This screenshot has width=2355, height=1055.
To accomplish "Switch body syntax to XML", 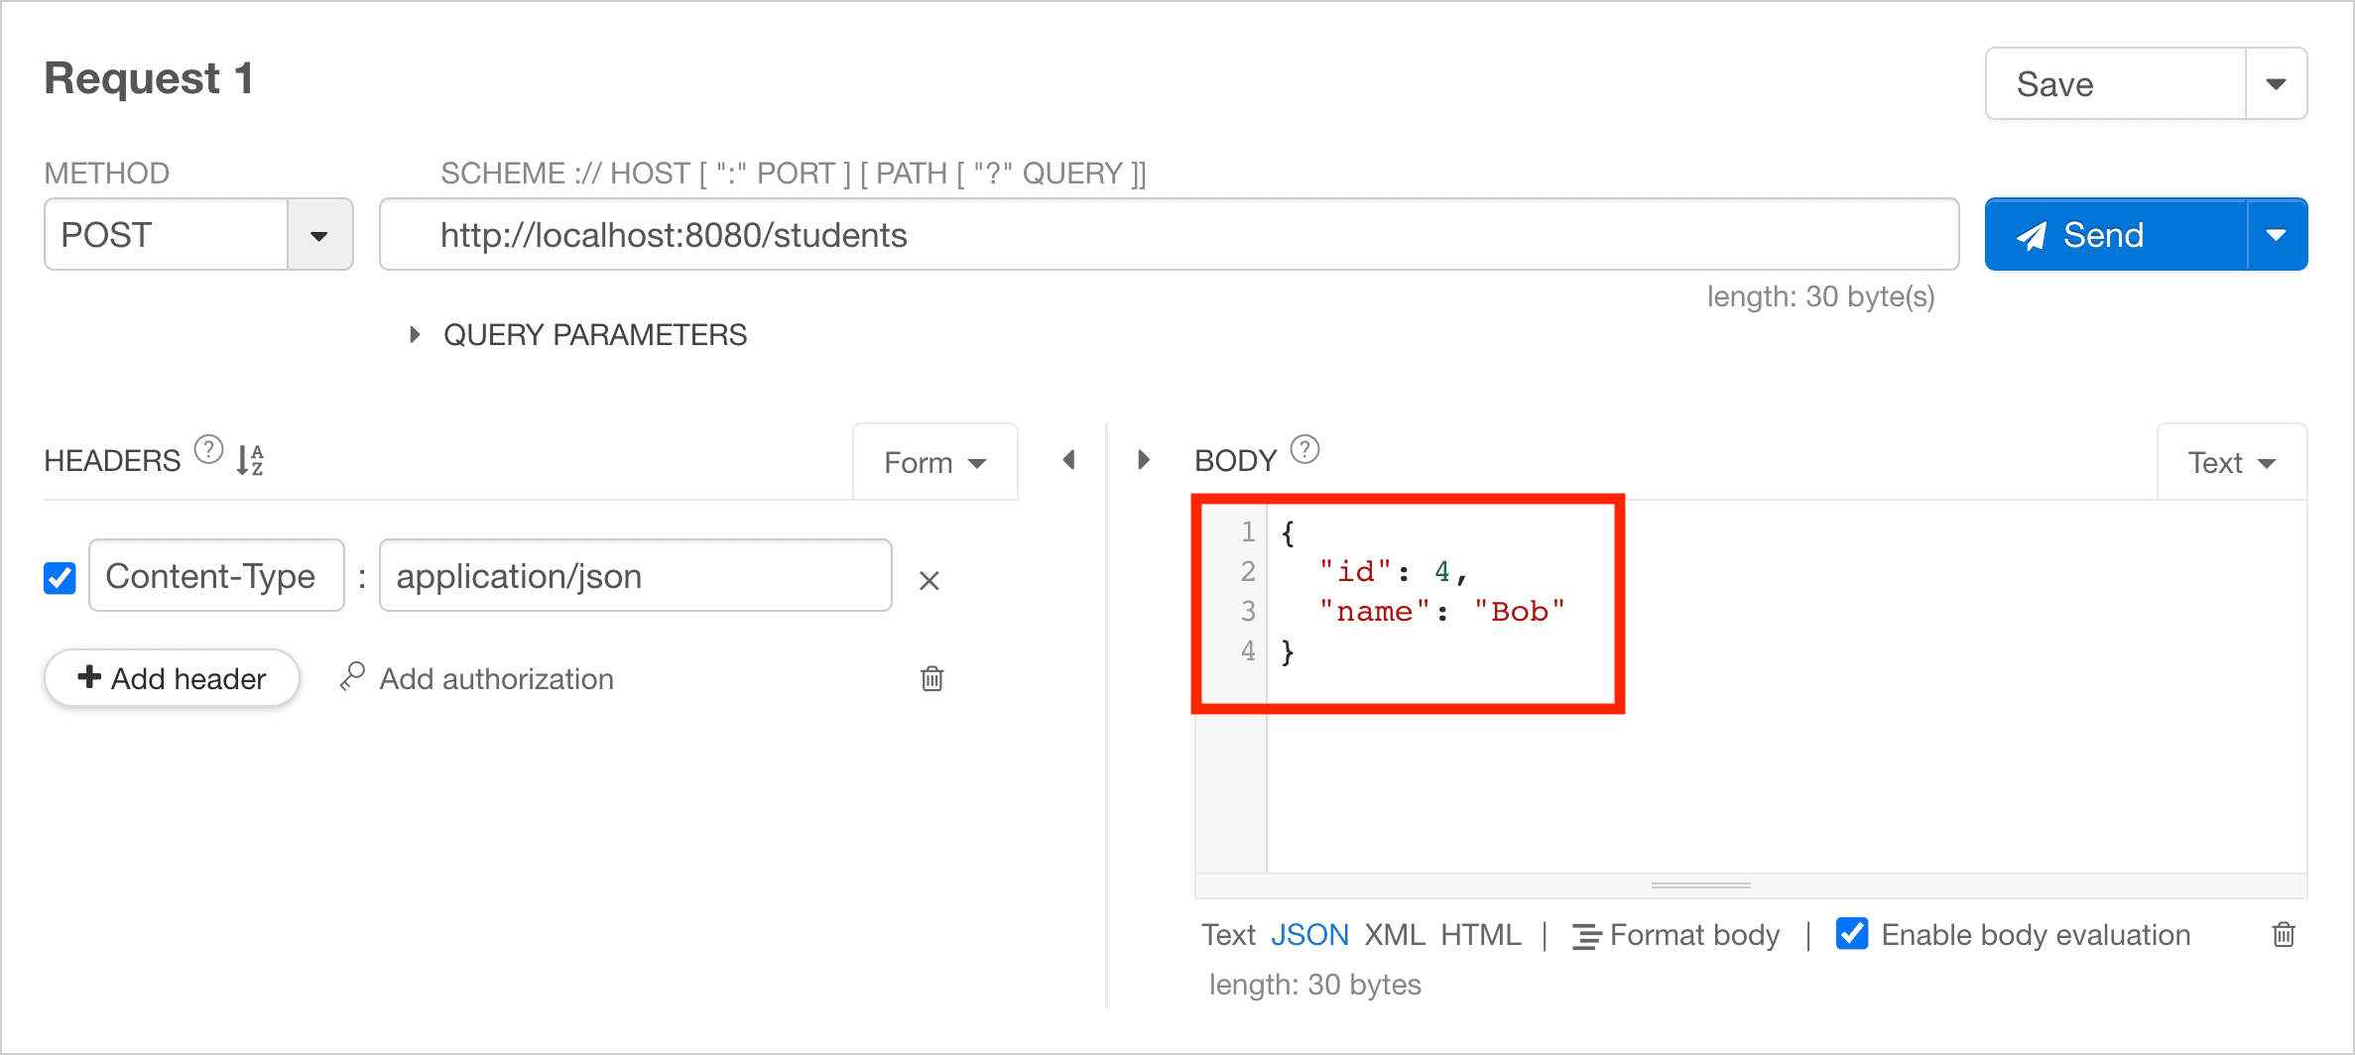I will pos(1394,935).
